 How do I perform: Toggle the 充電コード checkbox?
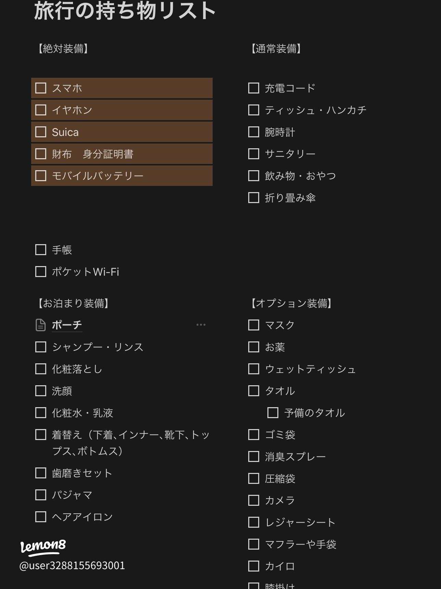pos(253,88)
